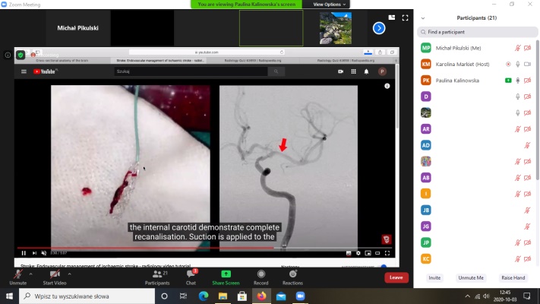
Task: Open Windows Start menu
Action: click(x=9, y=296)
